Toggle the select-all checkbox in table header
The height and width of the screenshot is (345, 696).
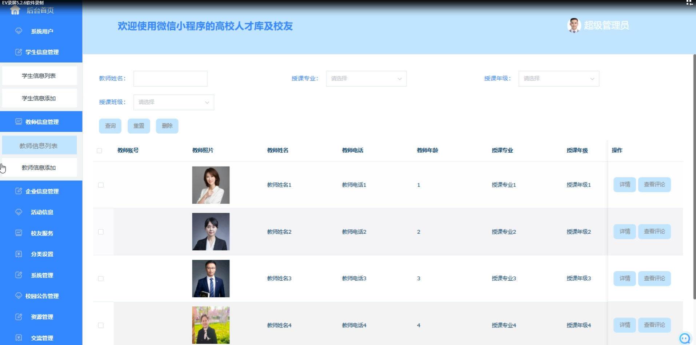99,151
